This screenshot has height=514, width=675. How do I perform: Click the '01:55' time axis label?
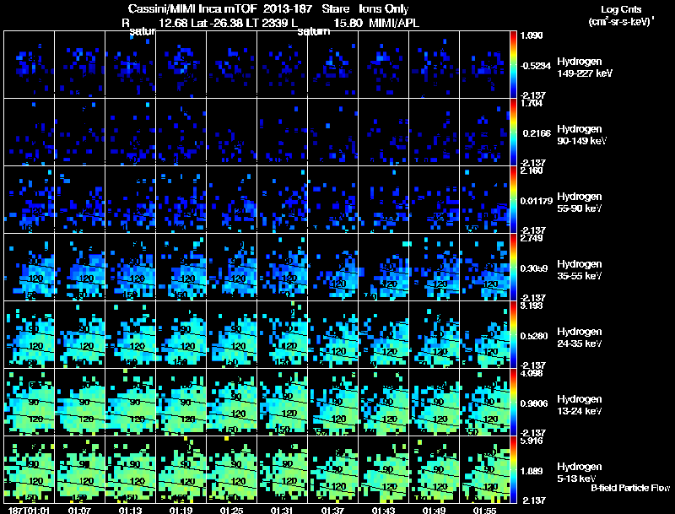pyautogui.click(x=484, y=511)
